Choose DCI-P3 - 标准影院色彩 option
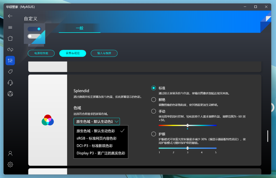The width and height of the screenshot is (276, 178). pyautogui.click(x=101, y=146)
